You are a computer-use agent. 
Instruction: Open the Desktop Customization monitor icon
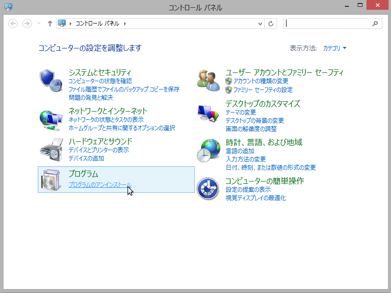click(x=208, y=113)
